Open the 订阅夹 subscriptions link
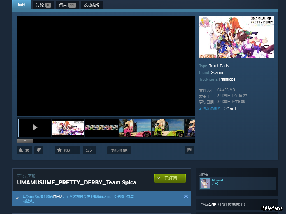This screenshot has width=286, height=214. click(x=58, y=197)
